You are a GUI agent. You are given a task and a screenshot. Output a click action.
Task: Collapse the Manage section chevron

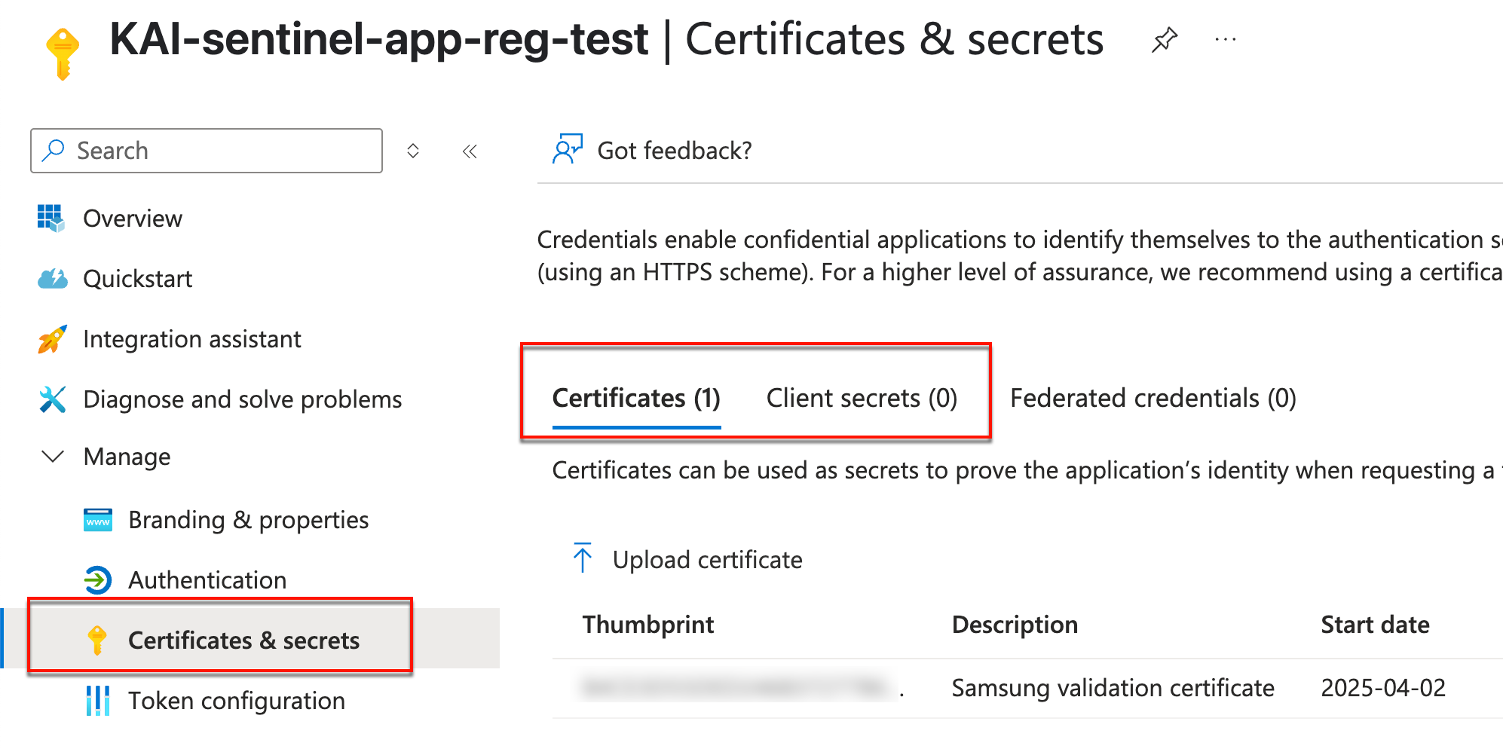click(x=52, y=457)
